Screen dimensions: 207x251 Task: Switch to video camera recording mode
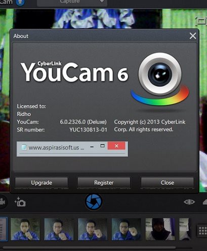pyautogui.click(x=3, y=202)
